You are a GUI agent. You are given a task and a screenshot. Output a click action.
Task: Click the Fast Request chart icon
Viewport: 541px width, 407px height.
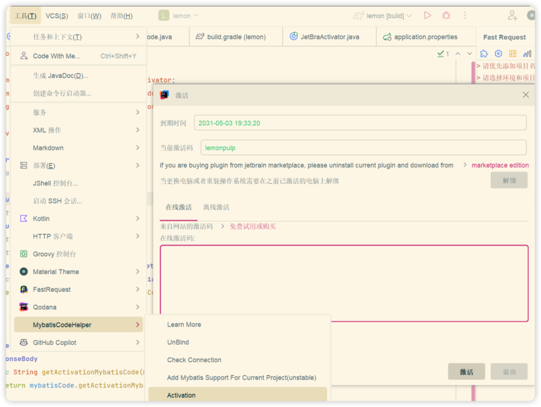pyautogui.click(x=527, y=54)
